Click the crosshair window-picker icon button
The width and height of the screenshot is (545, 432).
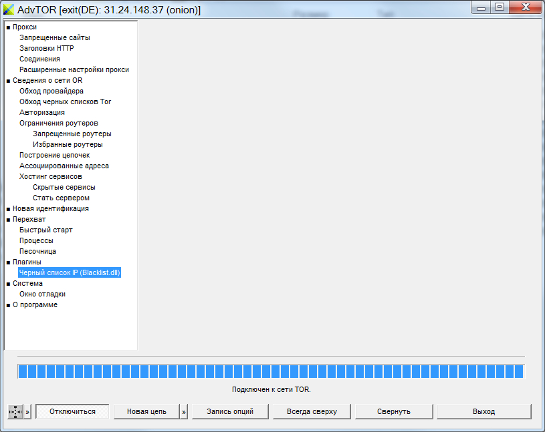15,411
